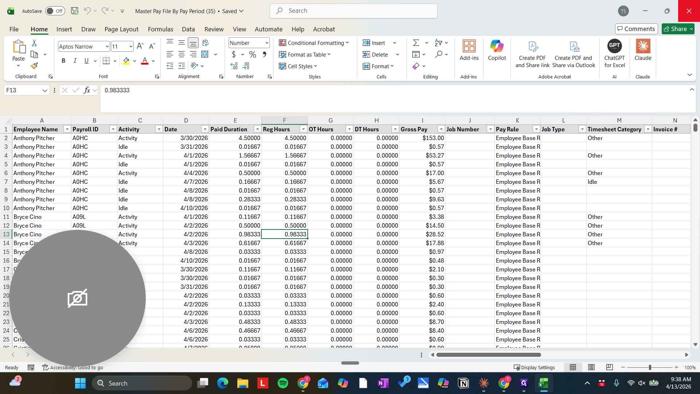Viewport: 700px width, 394px height.
Task: Click into the Name Box showing F13
Action: point(23,90)
